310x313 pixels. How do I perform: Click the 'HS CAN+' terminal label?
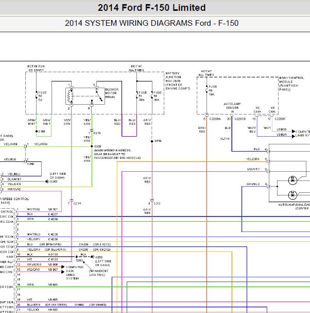point(257,110)
